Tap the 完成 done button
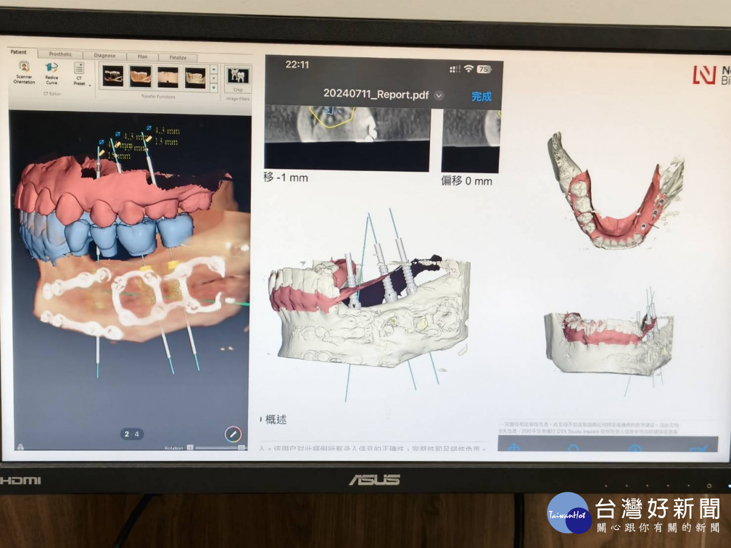The width and height of the screenshot is (731, 548). pos(481,96)
